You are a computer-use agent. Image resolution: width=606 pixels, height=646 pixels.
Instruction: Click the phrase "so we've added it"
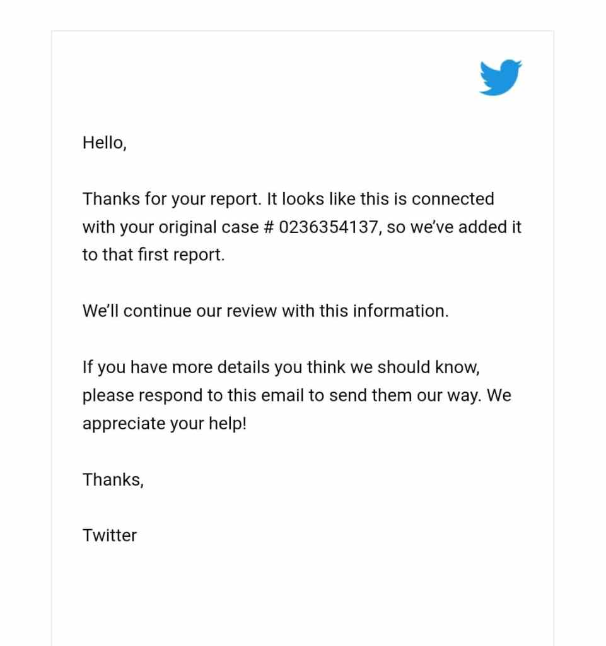[x=454, y=227]
